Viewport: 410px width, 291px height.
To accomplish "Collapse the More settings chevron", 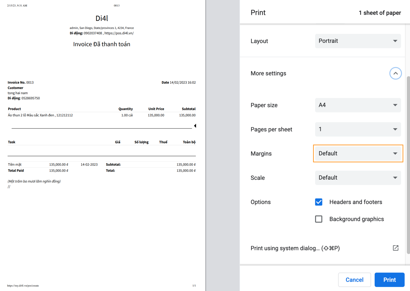I will pos(395,73).
